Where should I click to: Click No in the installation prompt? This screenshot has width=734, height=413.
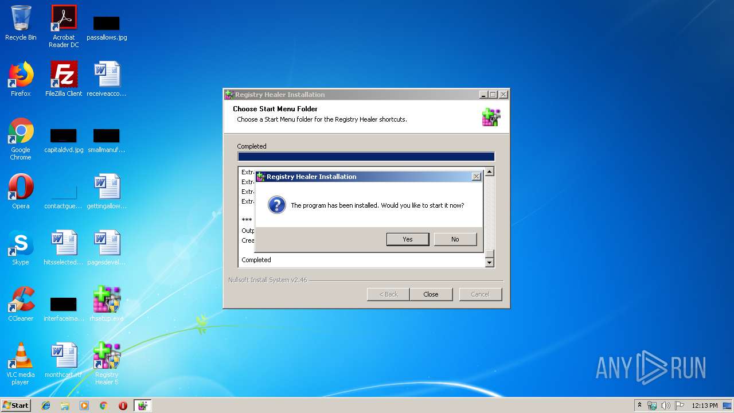click(455, 239)
